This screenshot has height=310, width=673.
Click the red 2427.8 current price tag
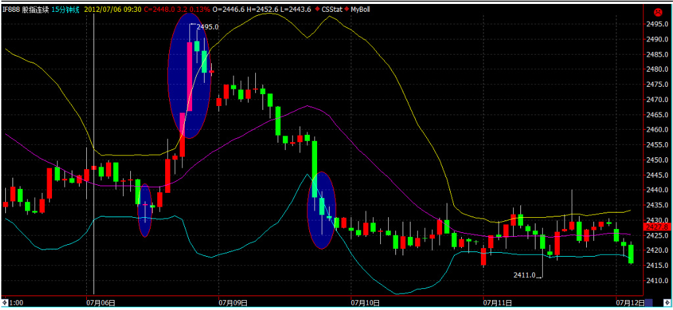pyautogui.click(x=658, y=226)
